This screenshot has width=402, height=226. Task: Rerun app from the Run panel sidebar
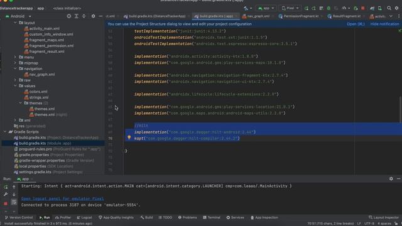coord(6,187)
